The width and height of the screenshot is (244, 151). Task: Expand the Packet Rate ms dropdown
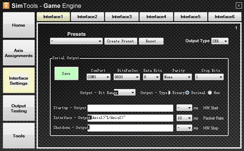tap(184, 118)
